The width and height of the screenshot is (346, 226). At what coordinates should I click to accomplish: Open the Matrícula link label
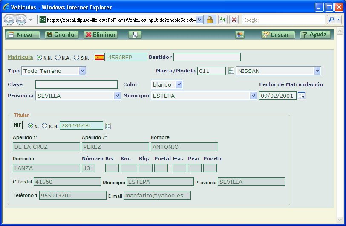point(20,57)
